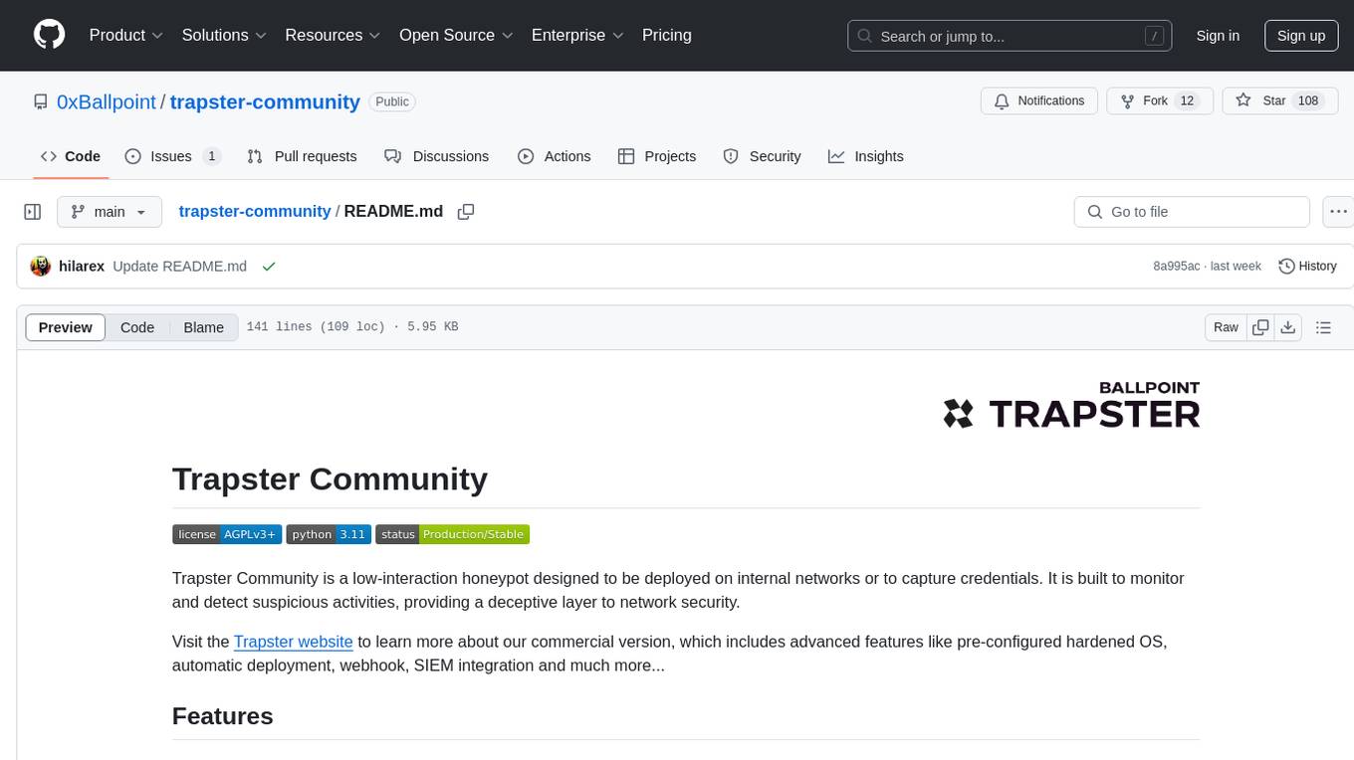1354x760 pixels.
Task: Click the 141 lines file info text
Action: coord(352,327)
